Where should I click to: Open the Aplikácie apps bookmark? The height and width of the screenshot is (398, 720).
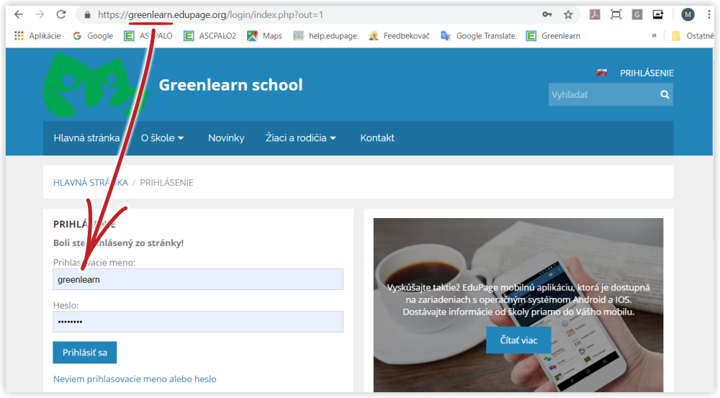(x=37, y=36)
